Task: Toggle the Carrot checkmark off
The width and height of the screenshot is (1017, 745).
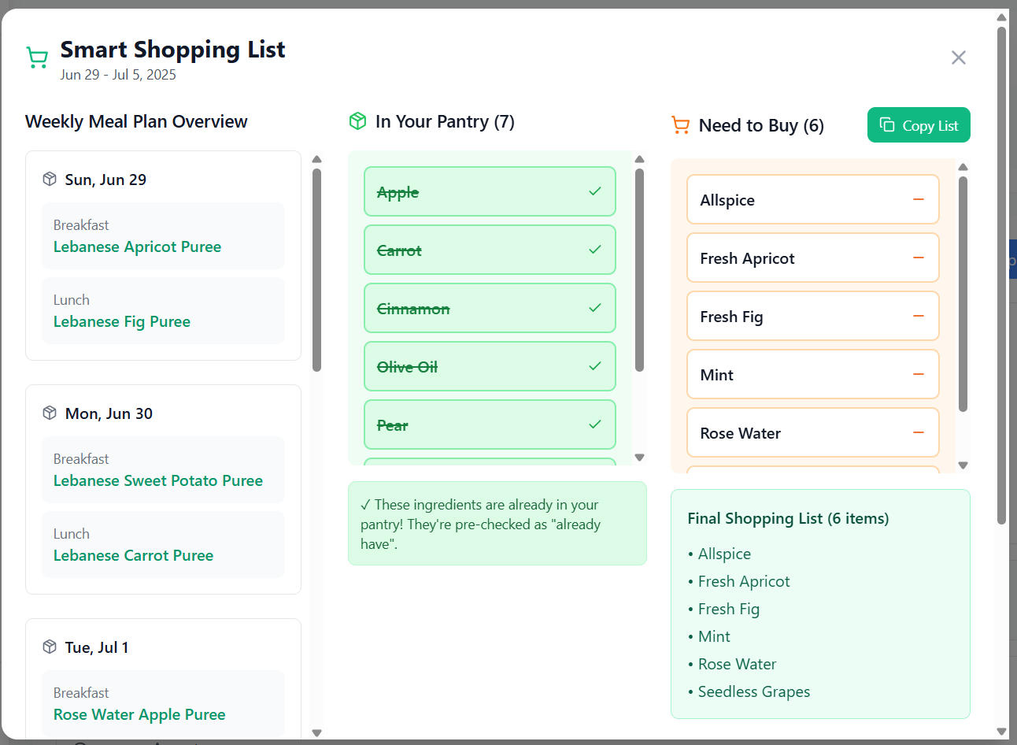Action: [x=595, y=250]
